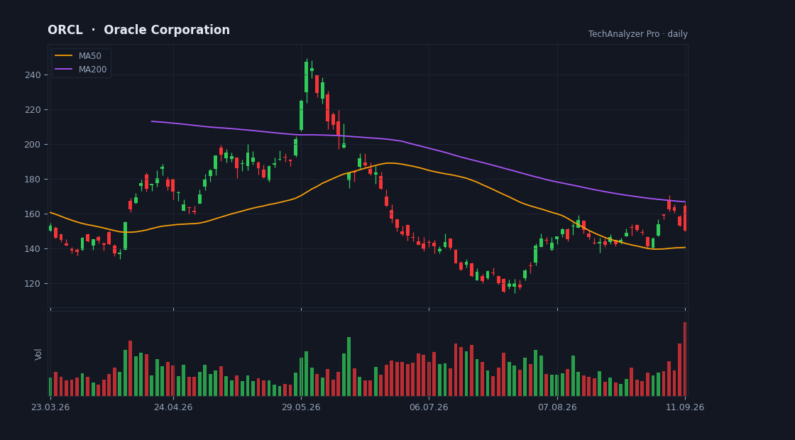Click the ORCL · Oracle Corporation title

point(138,30)
